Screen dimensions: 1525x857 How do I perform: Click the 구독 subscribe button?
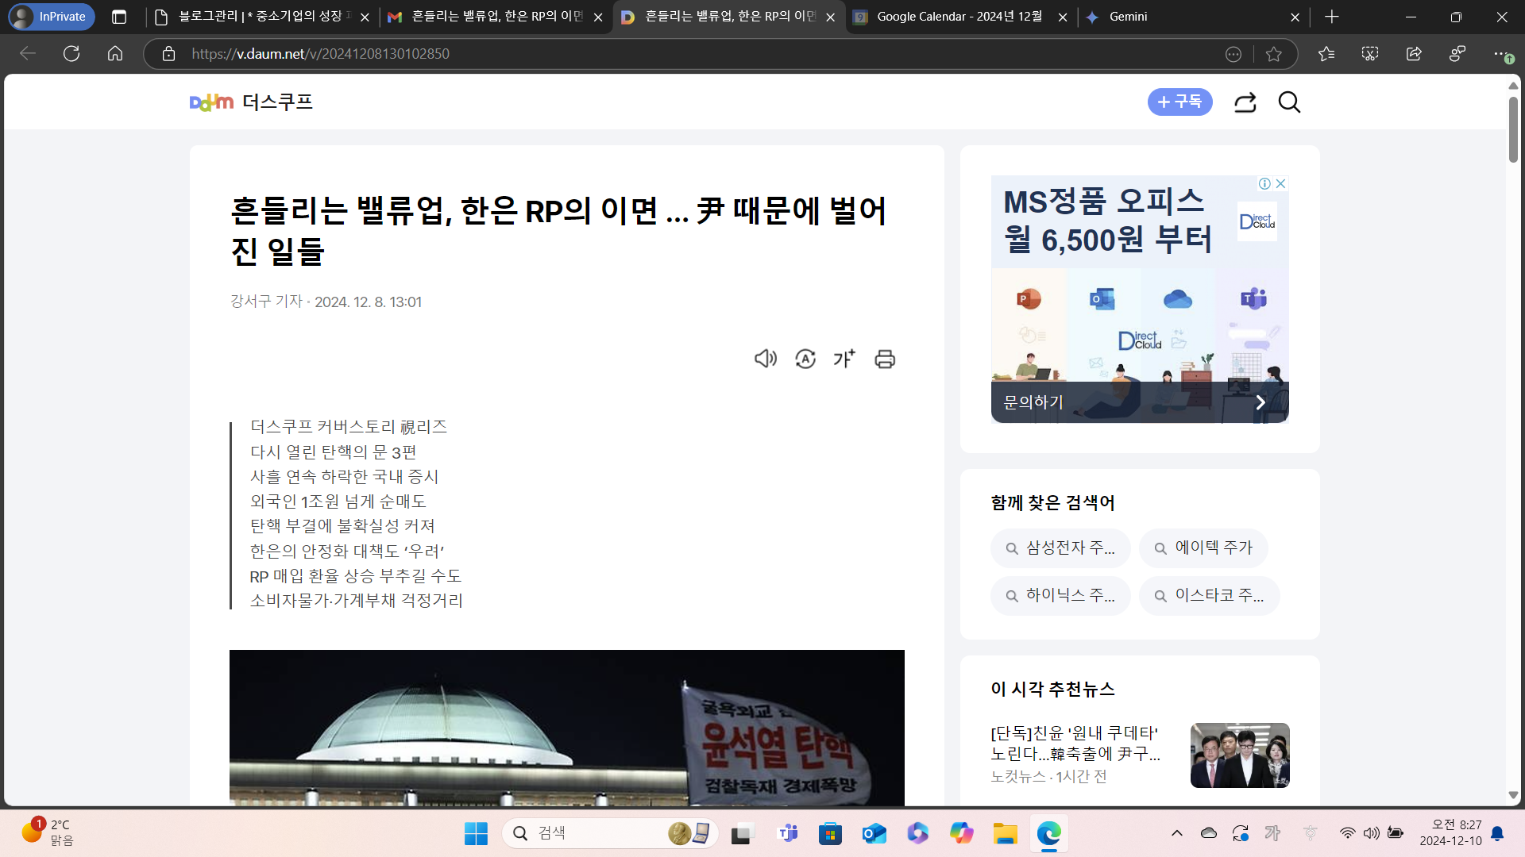[x=1179, y=102]
